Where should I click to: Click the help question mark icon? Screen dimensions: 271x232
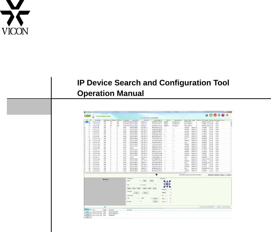pos(223,115)
